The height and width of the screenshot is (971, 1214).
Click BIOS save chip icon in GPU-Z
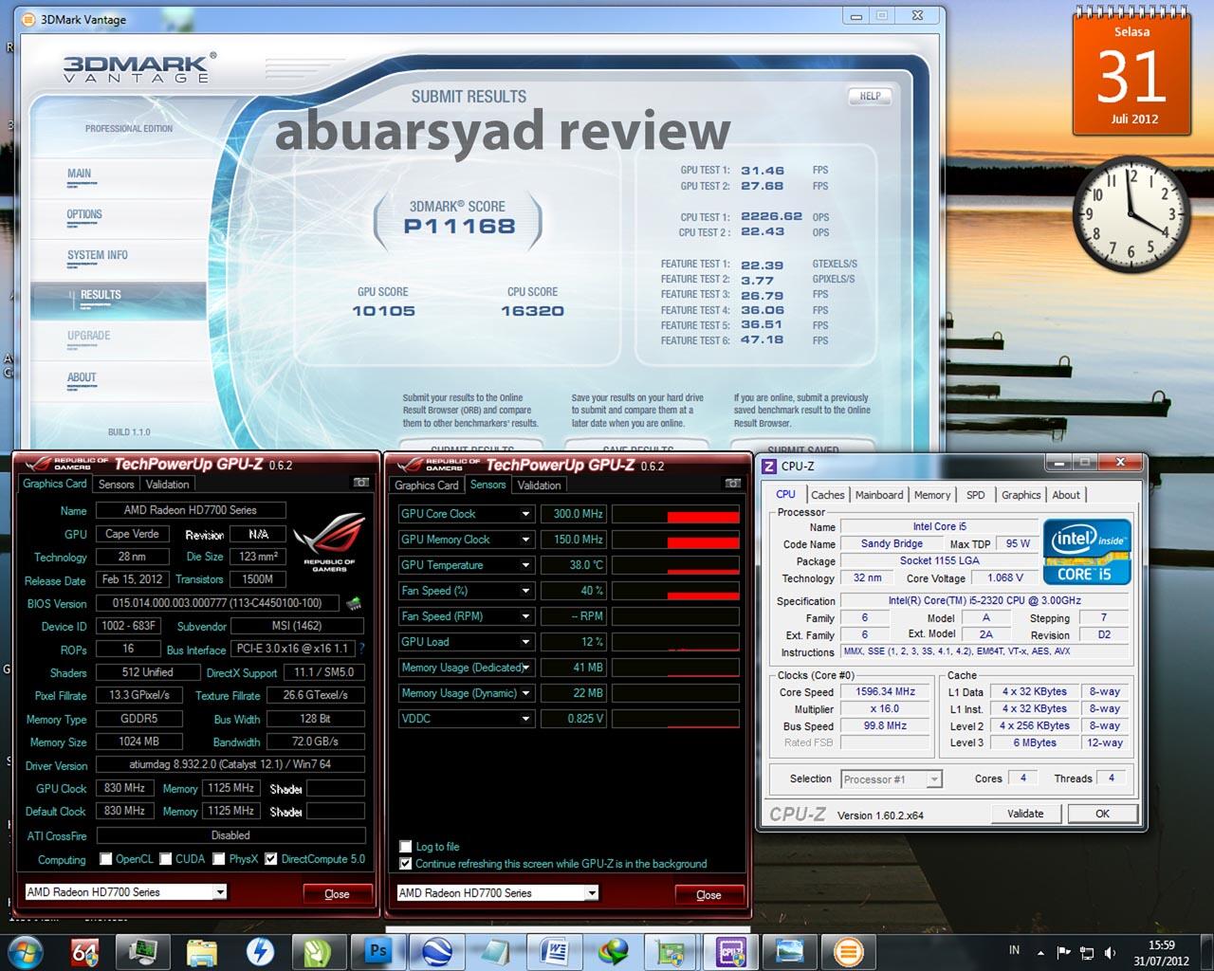pos(353,603)
